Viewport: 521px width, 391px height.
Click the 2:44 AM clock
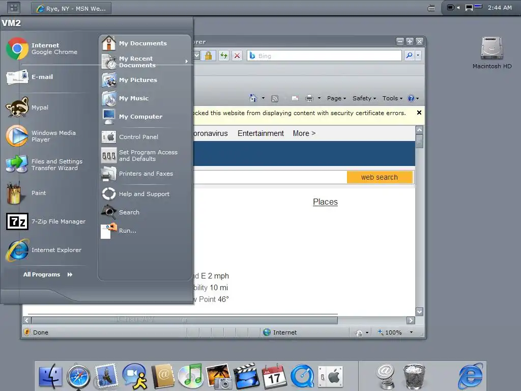tap(500, 8)
